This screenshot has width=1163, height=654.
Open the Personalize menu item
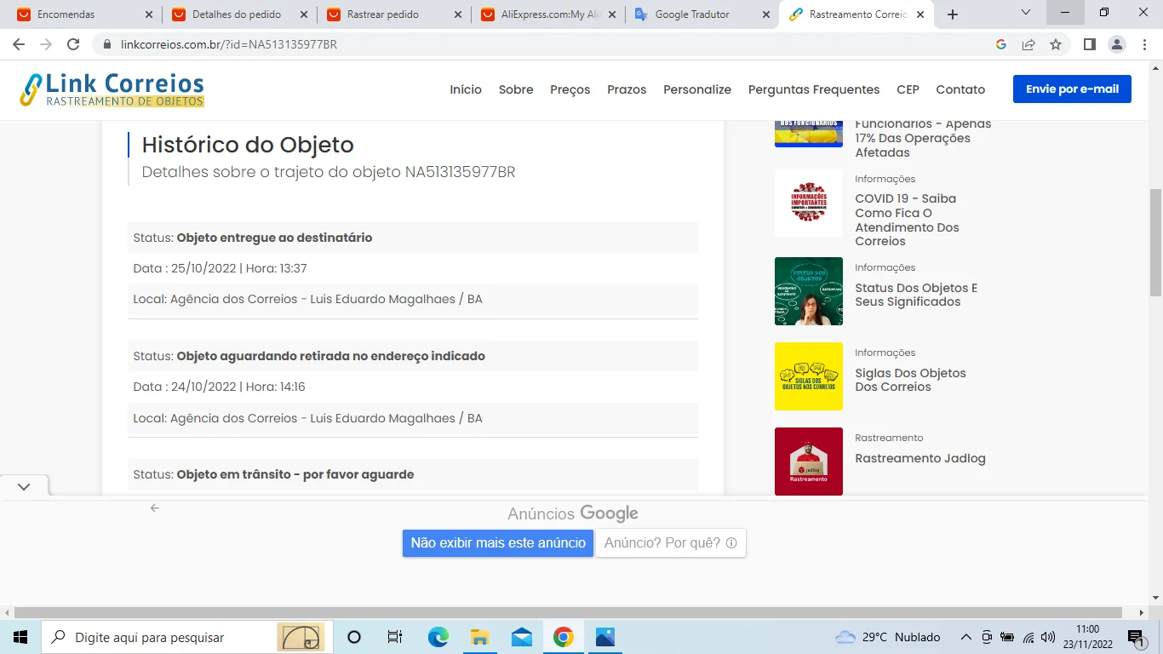pyautogui.click(x=697, y=89)
